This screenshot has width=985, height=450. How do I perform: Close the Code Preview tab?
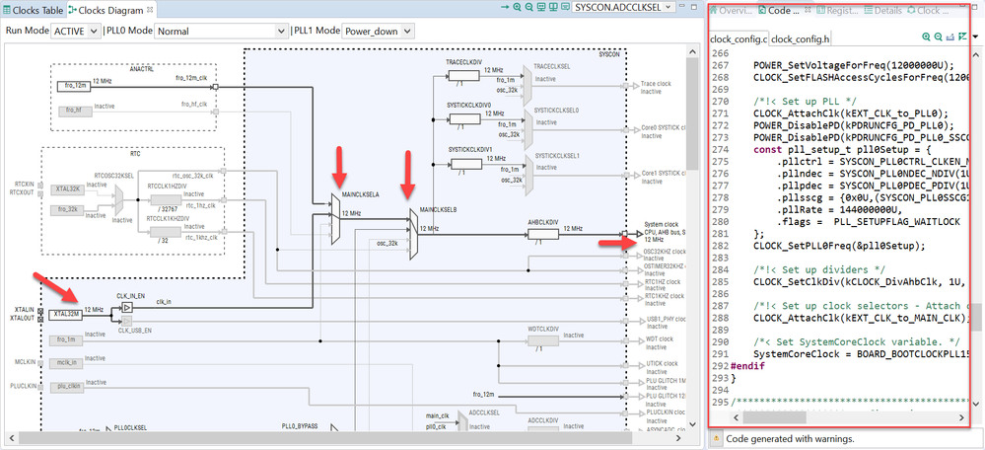coord(809,10)
